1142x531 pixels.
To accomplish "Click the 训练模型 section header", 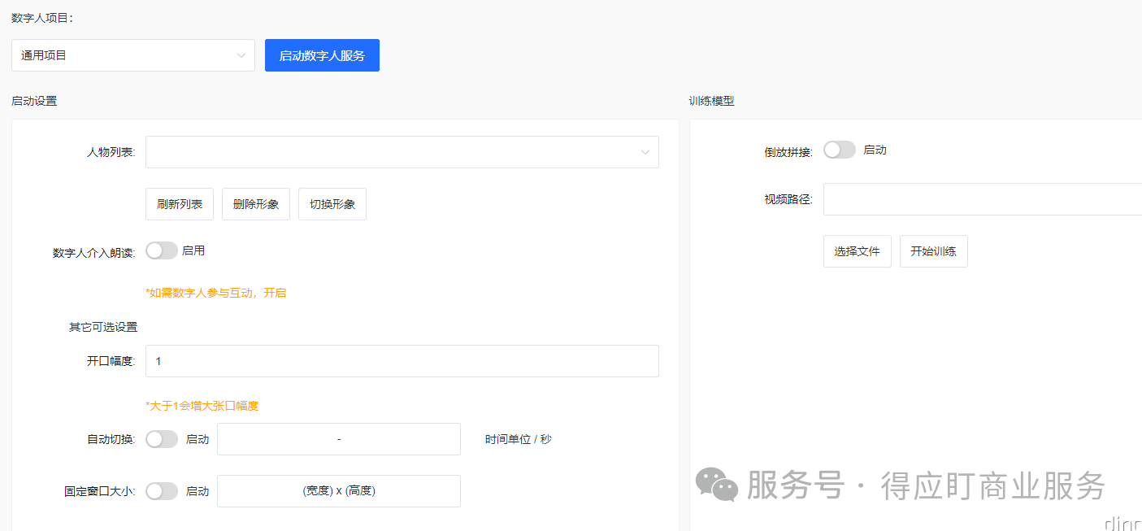I will pos(710,101).
